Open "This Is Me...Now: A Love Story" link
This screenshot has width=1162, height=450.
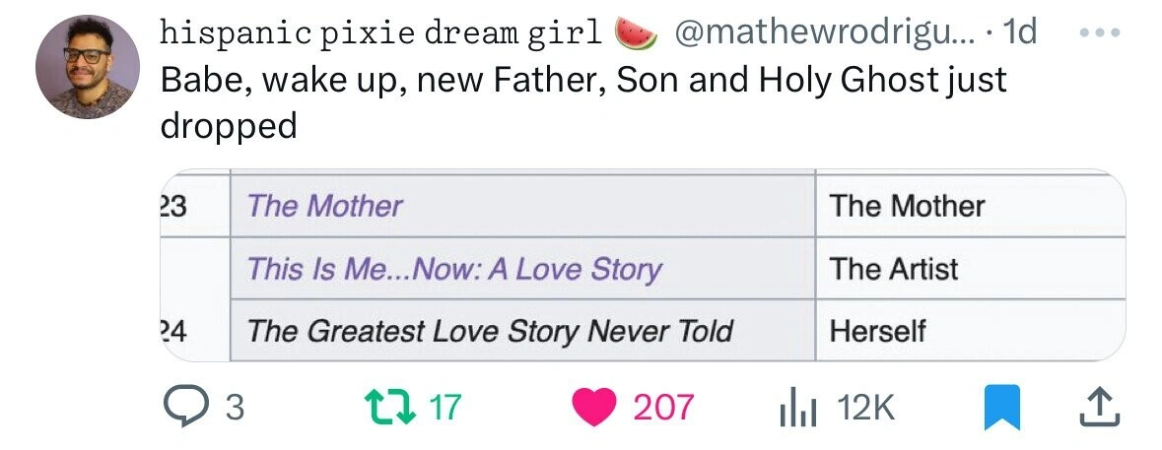(x=453, y=269)
